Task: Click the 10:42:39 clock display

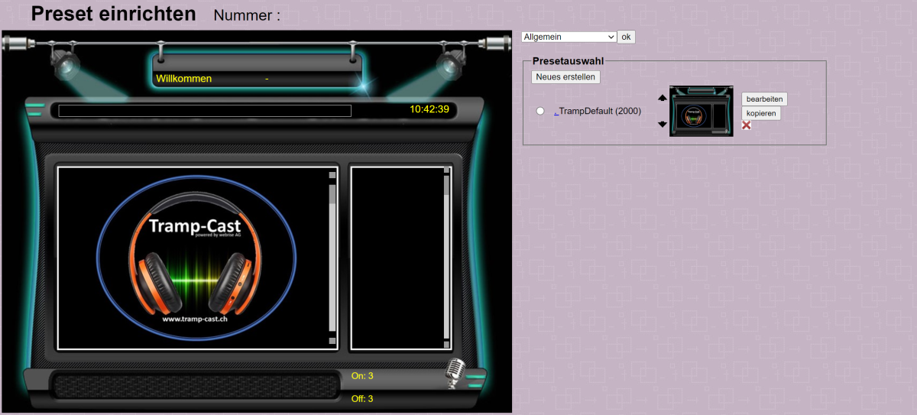Action: pyautogui.click(x=429, y=109)
